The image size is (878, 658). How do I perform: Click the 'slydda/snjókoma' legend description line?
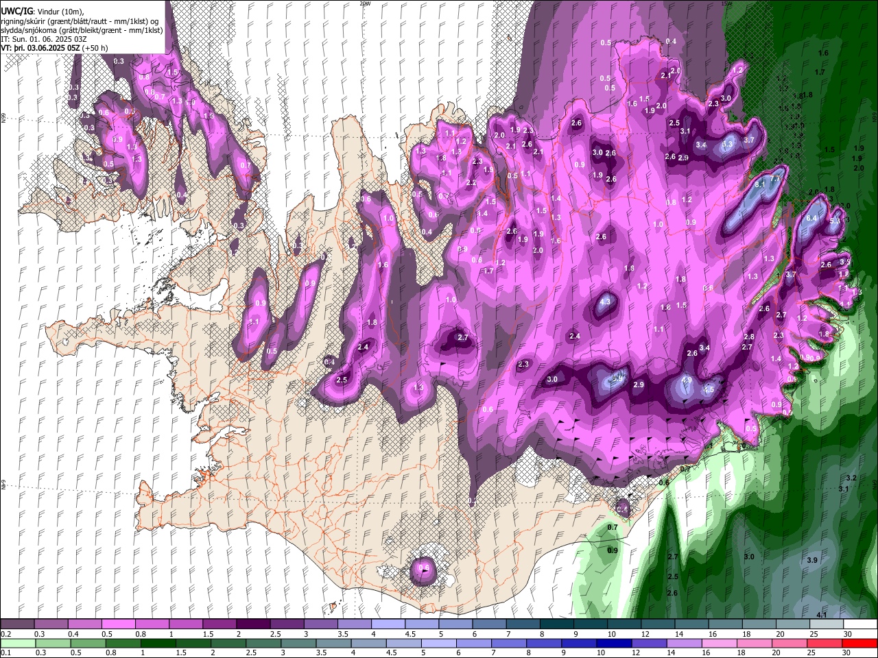82,30
